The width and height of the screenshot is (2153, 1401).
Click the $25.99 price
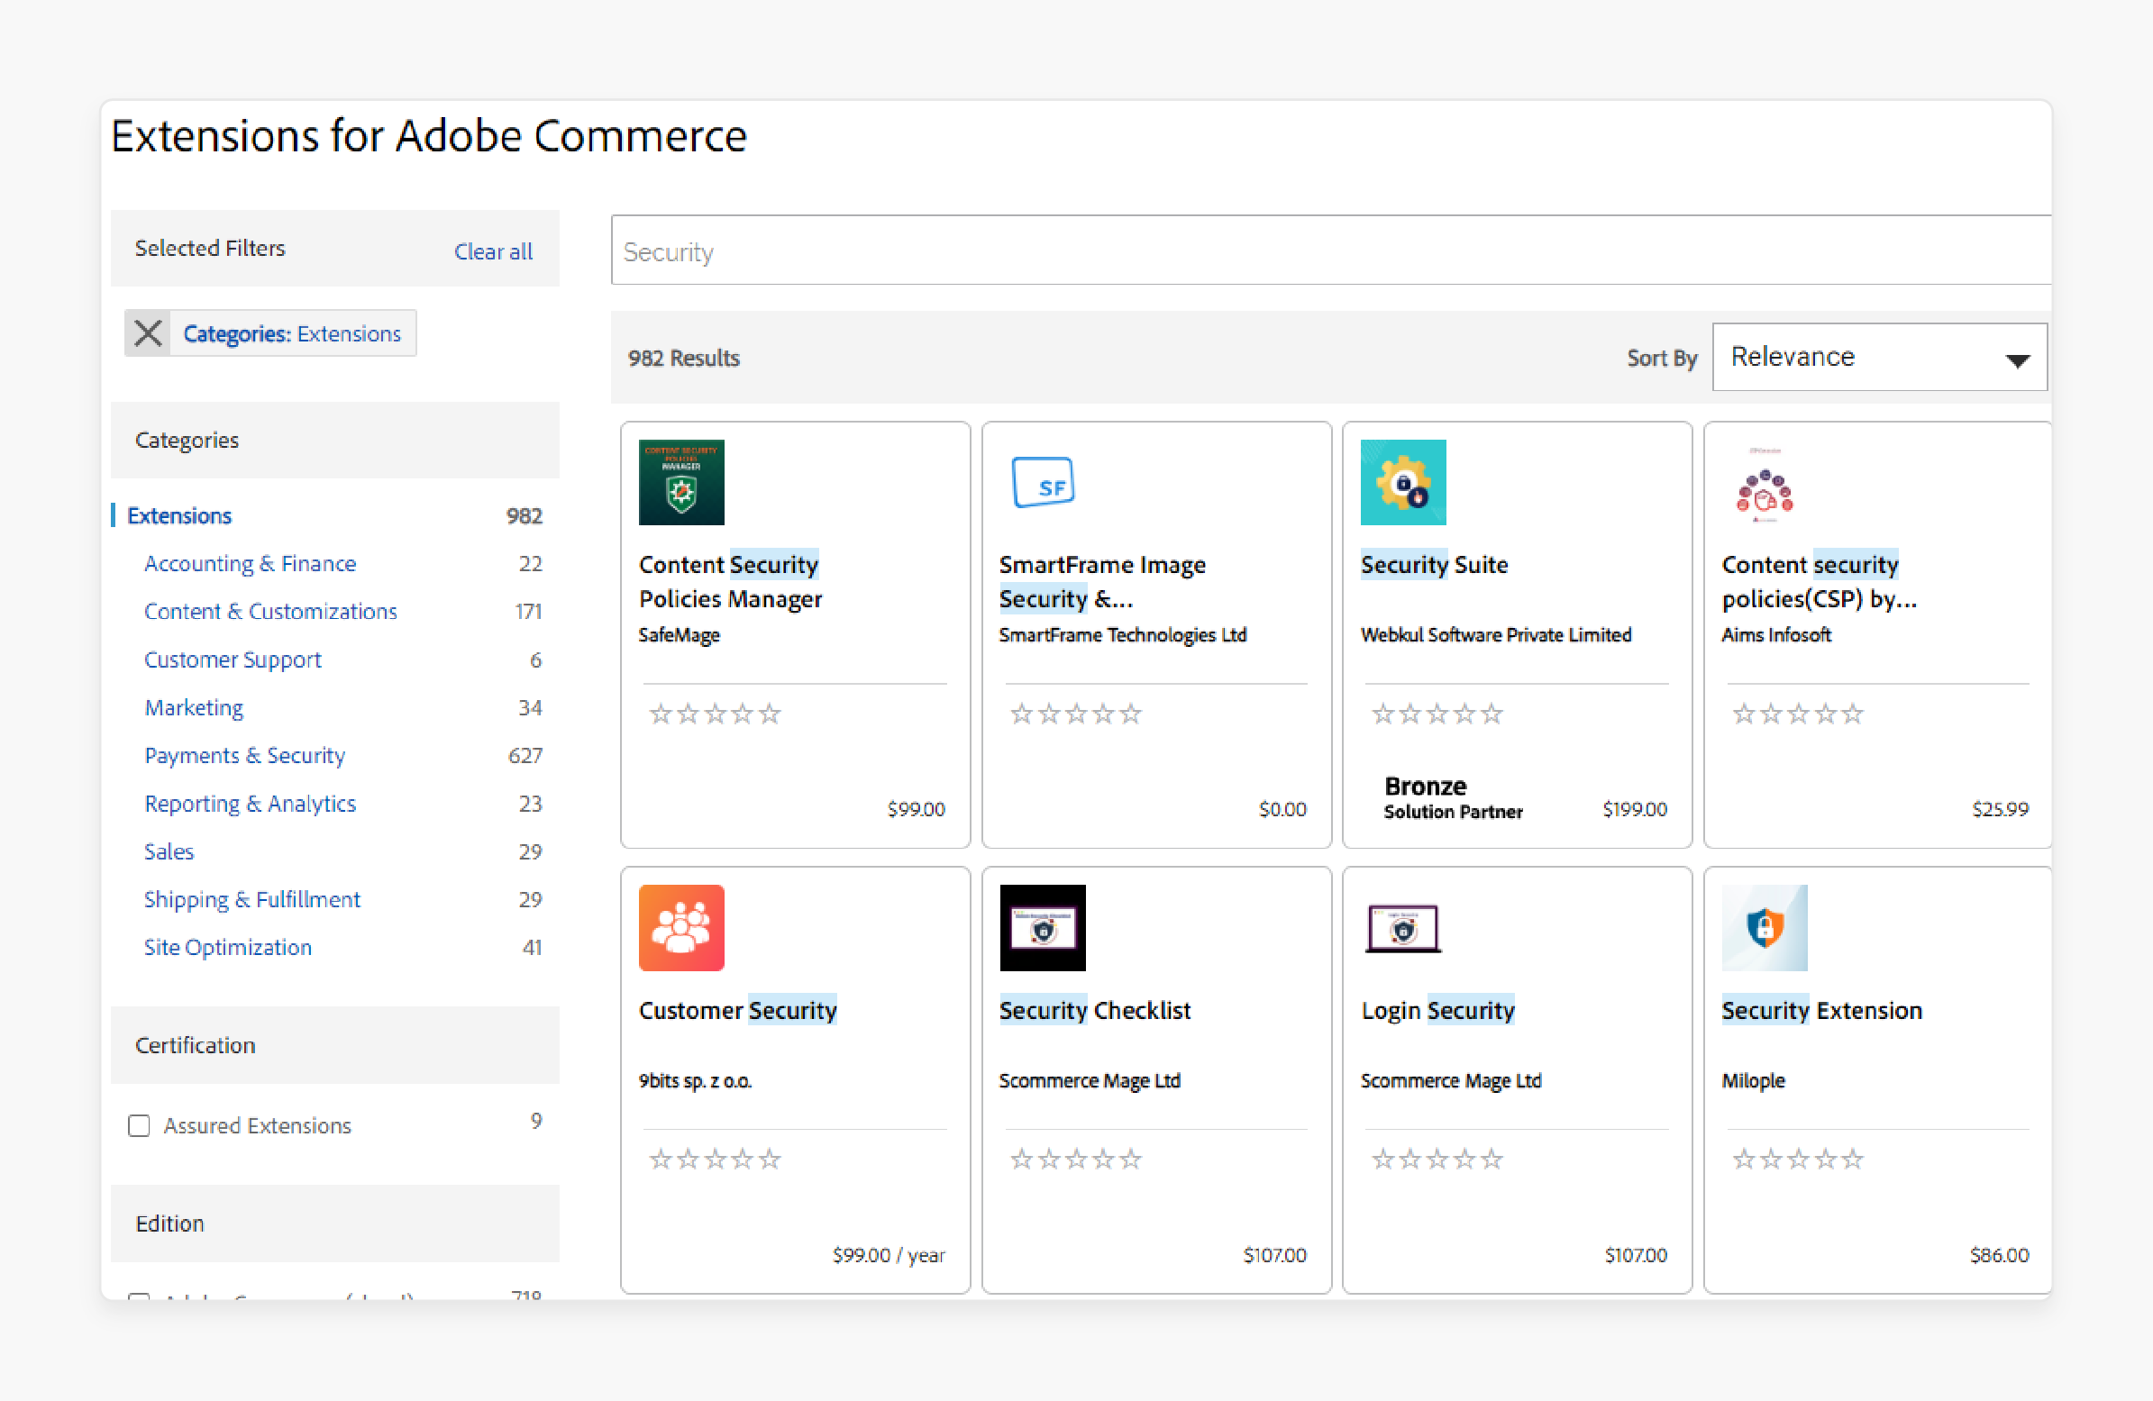click(x=2000, y=808)
